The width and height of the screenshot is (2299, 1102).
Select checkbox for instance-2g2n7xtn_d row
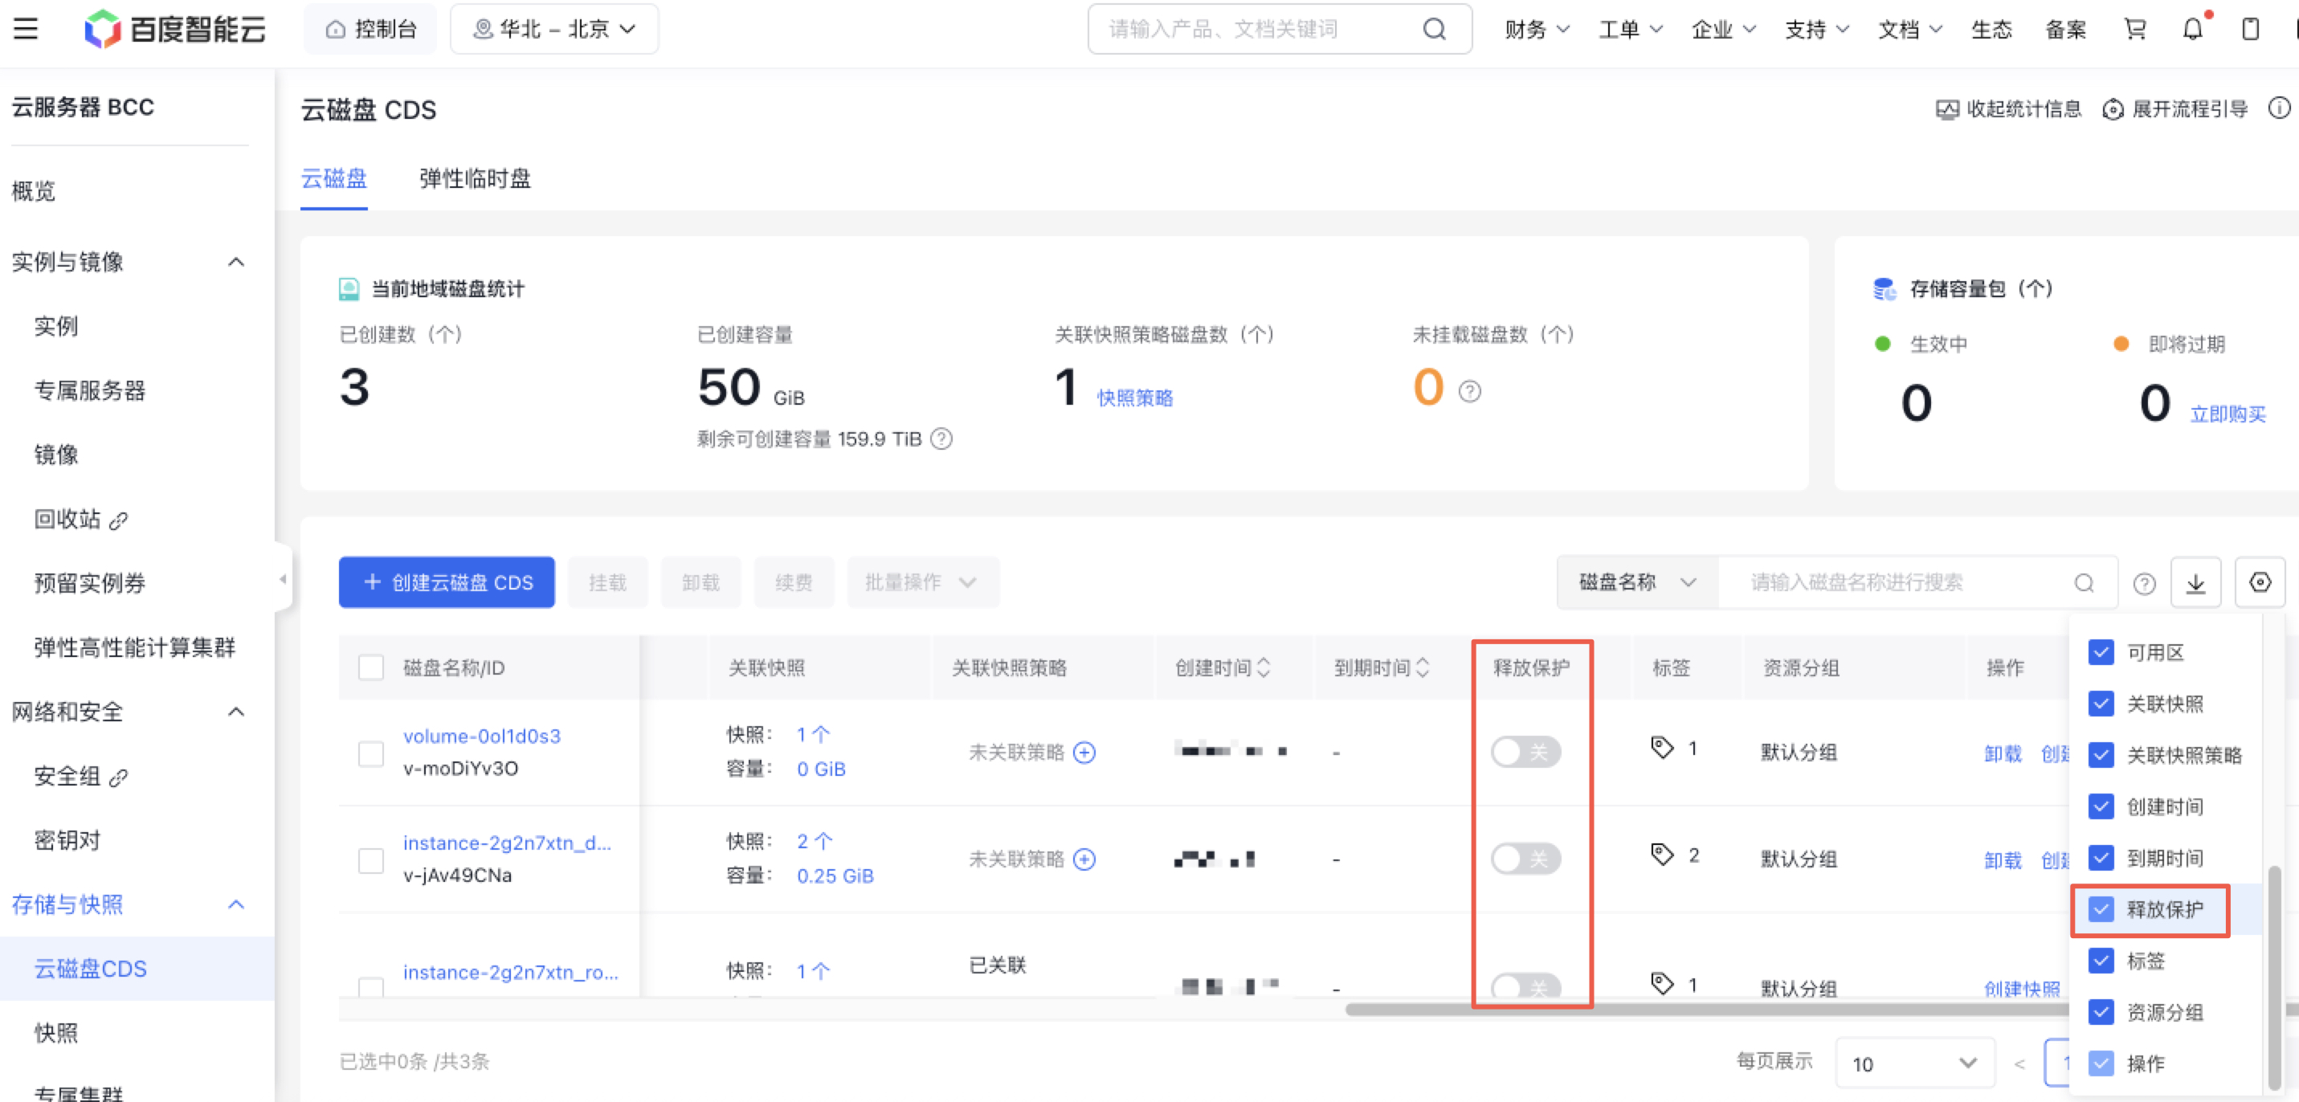[370, 860]
